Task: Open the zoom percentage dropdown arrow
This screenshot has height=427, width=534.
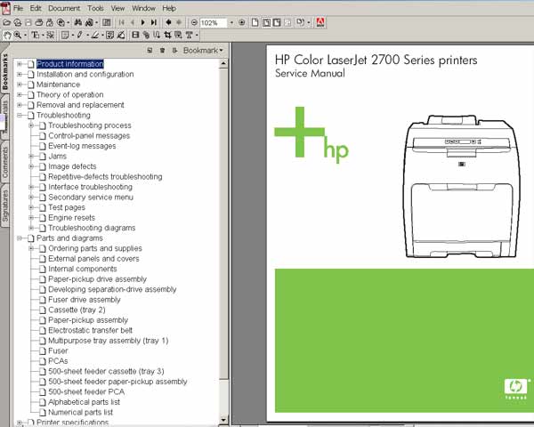Action: pos(232,23)
